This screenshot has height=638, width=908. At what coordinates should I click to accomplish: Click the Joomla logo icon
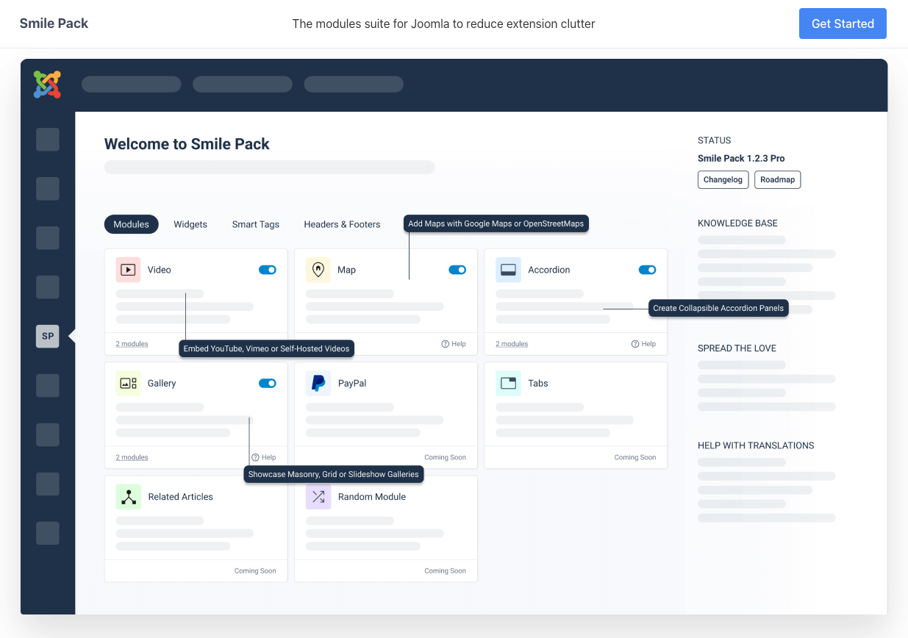click(47, 85)
